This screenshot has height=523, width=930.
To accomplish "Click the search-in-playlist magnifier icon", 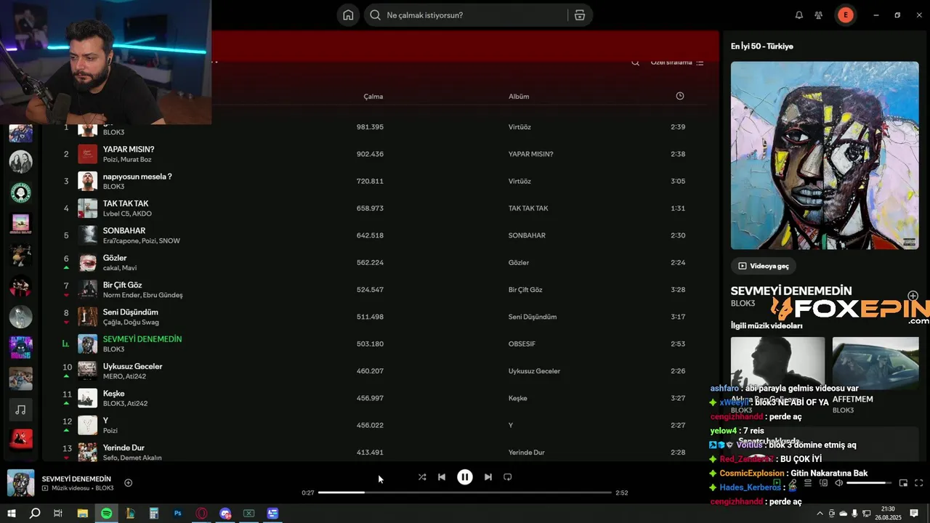I will (x=635, y=63).
